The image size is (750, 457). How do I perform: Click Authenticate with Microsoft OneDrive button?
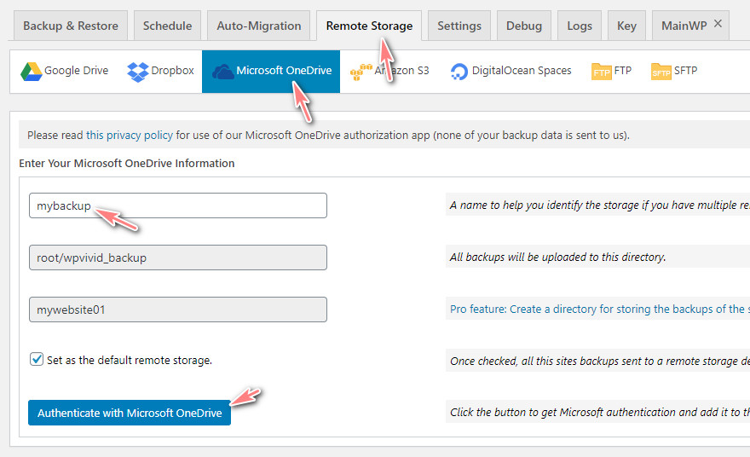(x=130, y=413)
